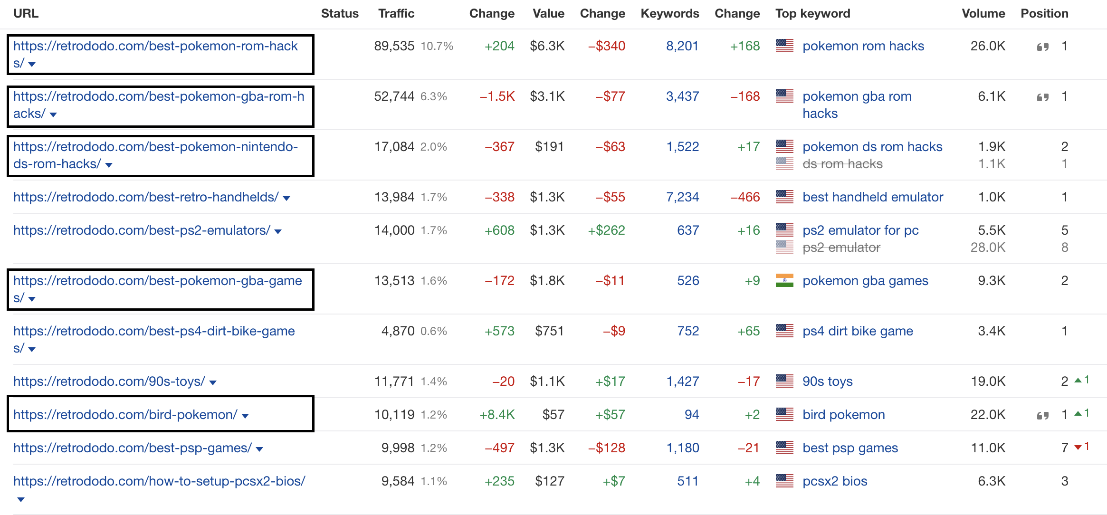Sort by the Volume column header
The height and width of the screenshot is (515, 1107).
(x=983, y=13)
